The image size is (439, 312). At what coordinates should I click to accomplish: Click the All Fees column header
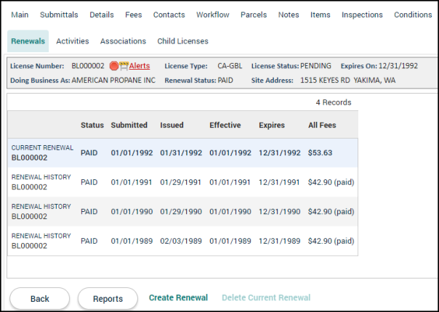point(322,125)
